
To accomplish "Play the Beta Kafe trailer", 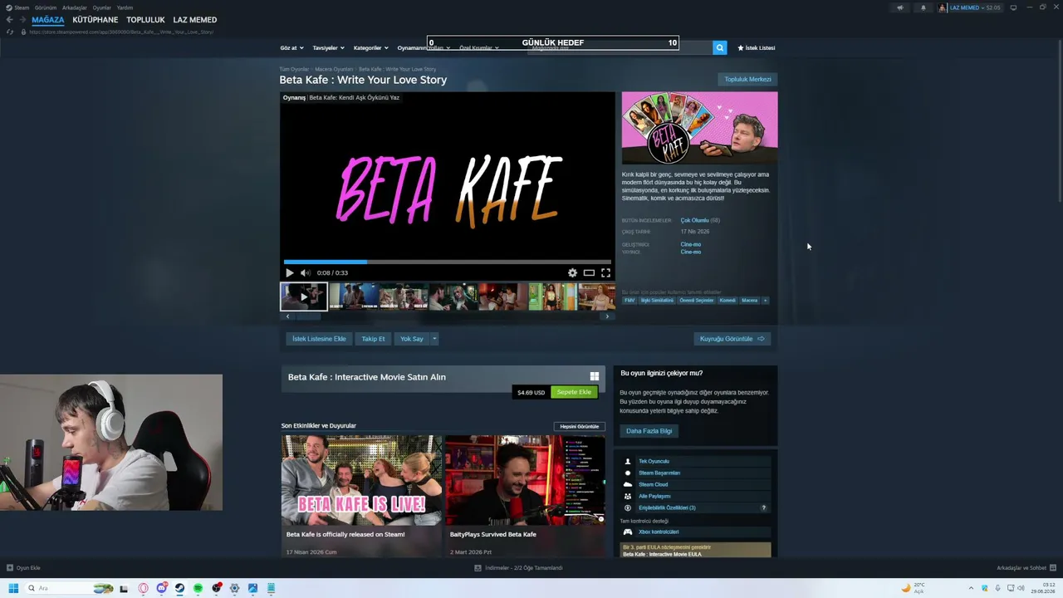I will point(289,272).
